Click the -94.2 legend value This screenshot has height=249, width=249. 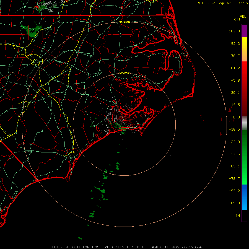[234, 191]
